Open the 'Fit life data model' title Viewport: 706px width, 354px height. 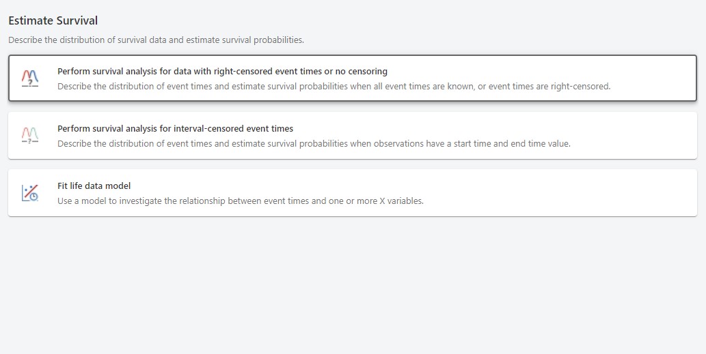click(94, 186)
